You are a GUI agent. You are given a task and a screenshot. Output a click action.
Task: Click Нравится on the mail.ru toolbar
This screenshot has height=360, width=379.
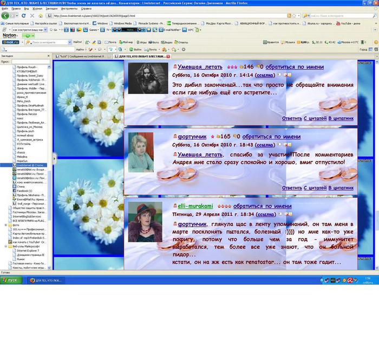pyautogui.click(x=271, y=42)
